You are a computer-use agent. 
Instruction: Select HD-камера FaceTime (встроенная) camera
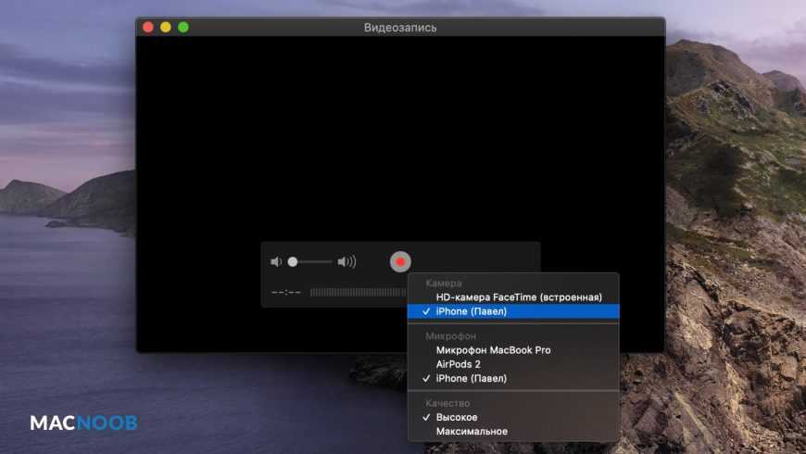[x=519, y=297]
